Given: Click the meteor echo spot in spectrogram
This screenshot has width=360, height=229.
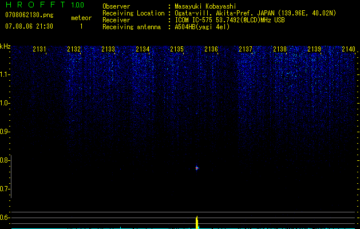Looking at the screenshot, I should pyautogui.click(x=197, y=168).
